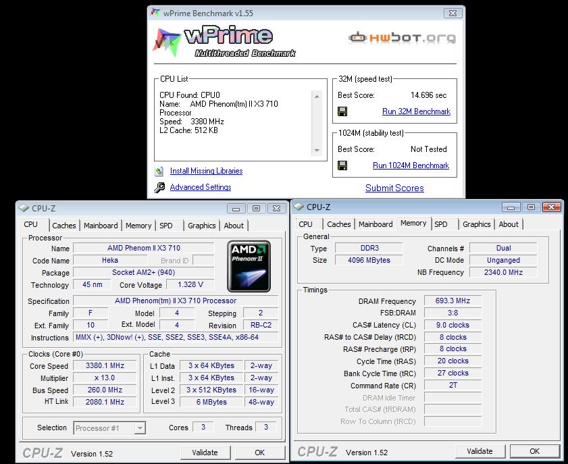The width and height of the screenshot is (568, 464).
Task: Click the Multiplier value x 13.0
Action: point(105,378)
